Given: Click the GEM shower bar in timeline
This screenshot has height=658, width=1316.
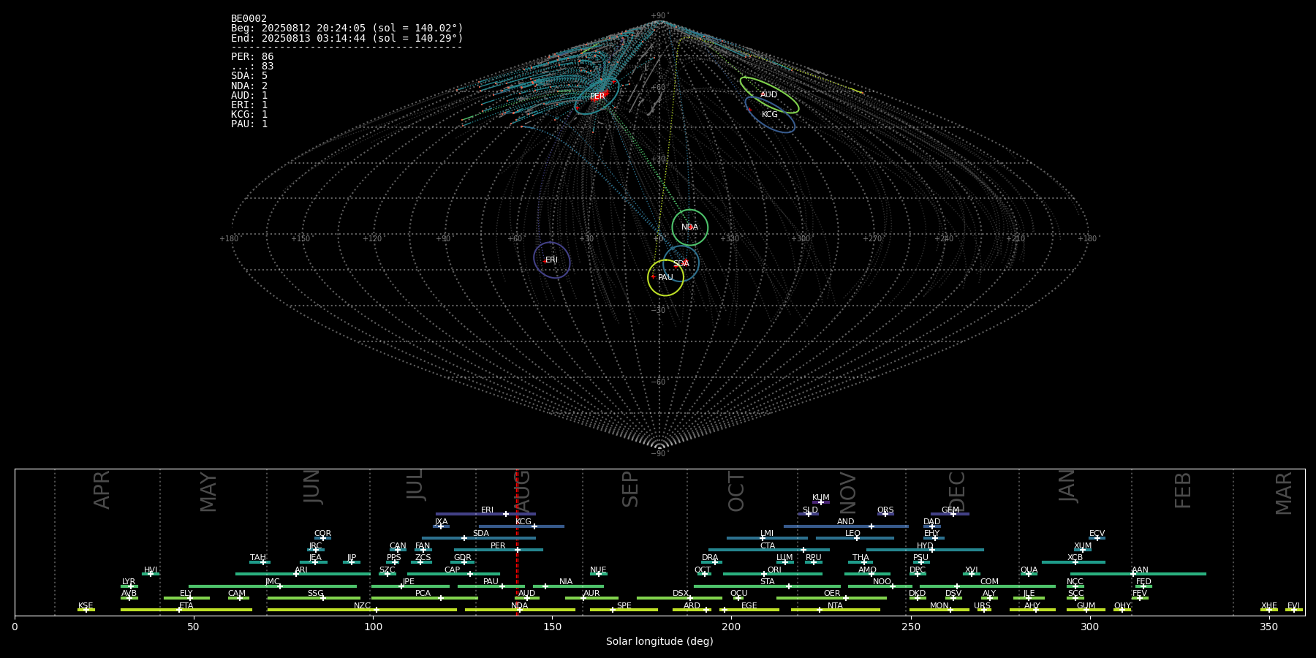Looking at the screenshot, I should (x=950, y=514).
